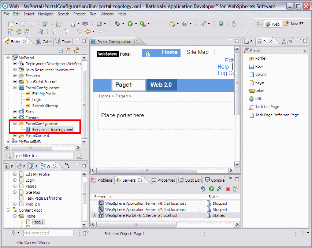The height and width of the screenshot is (248, 312).
Task: Select Row in the Portal palette
Action: point(256,66)
